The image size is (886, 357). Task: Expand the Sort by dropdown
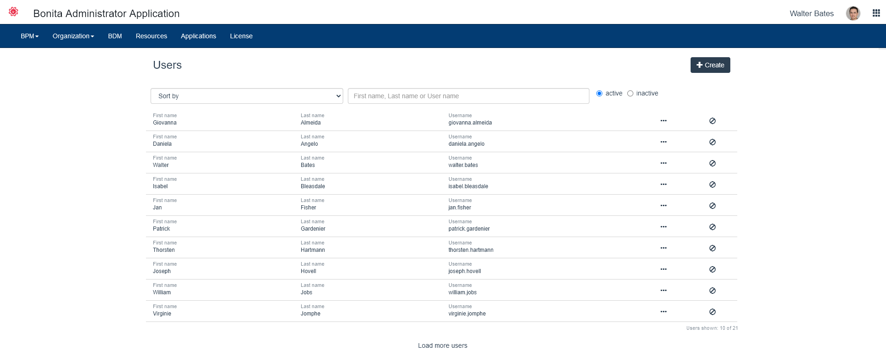coord(247,96)
